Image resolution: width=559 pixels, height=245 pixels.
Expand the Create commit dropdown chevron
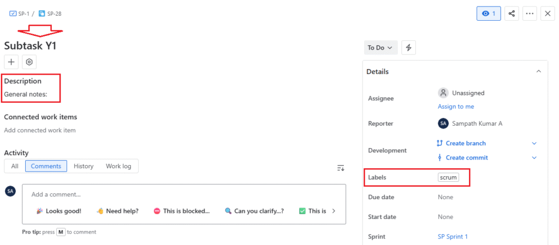pos(534,158)
